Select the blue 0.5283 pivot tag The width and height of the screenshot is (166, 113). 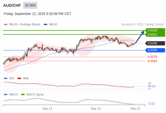tap(155, 50)
